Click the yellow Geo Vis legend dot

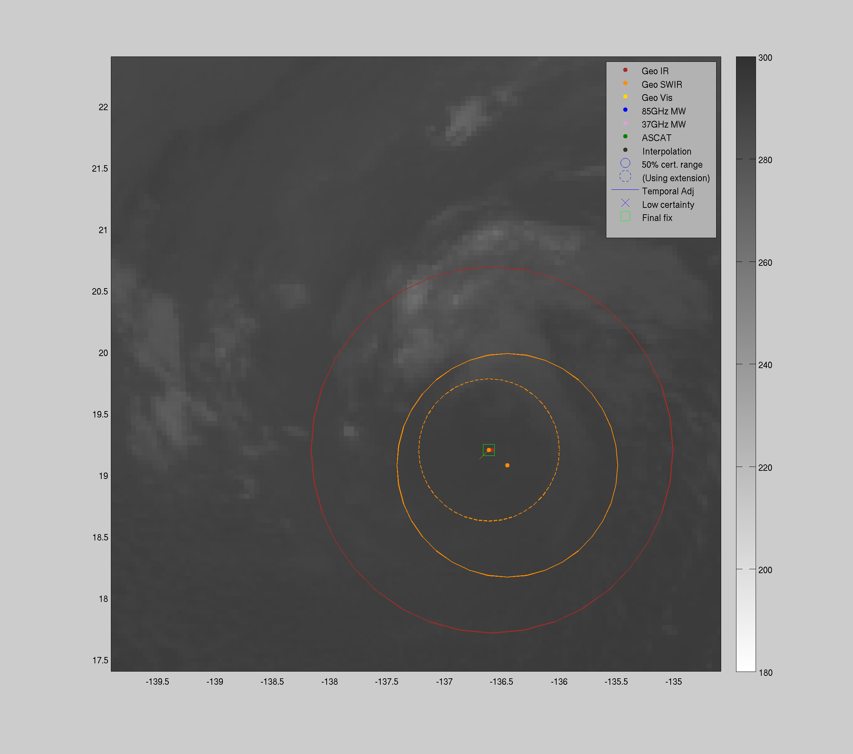(x=625, y=96)
